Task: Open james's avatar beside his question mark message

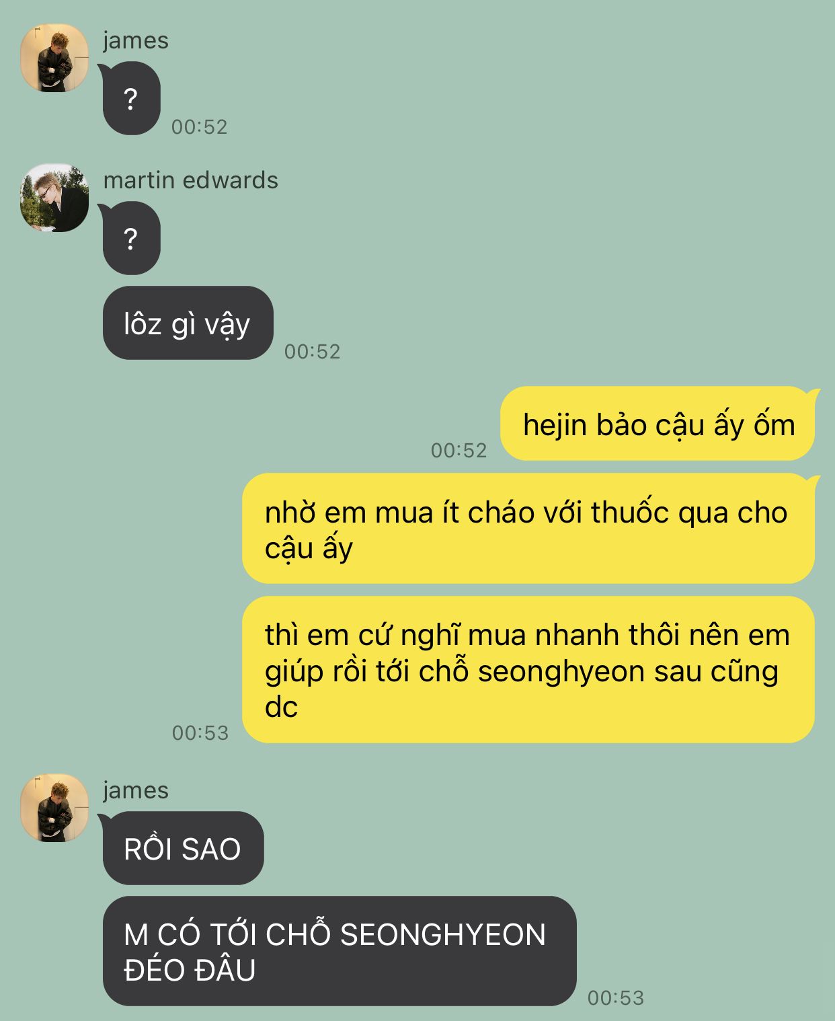Action: [54, 58]
